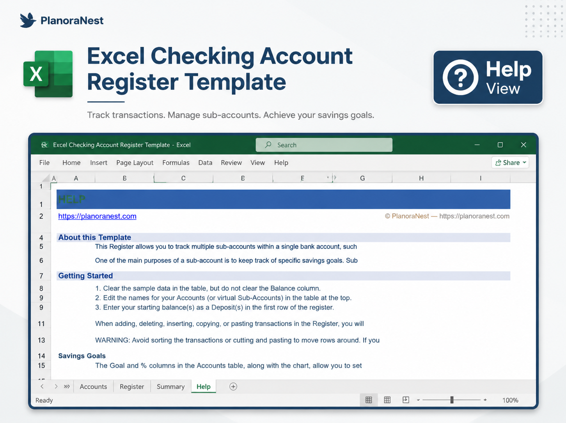Select the Help sheet tab

coord(203,387)
